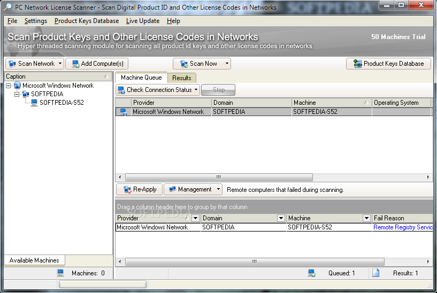Click SOFTPEDIA-S52 cell in failed list

(329, 227)
